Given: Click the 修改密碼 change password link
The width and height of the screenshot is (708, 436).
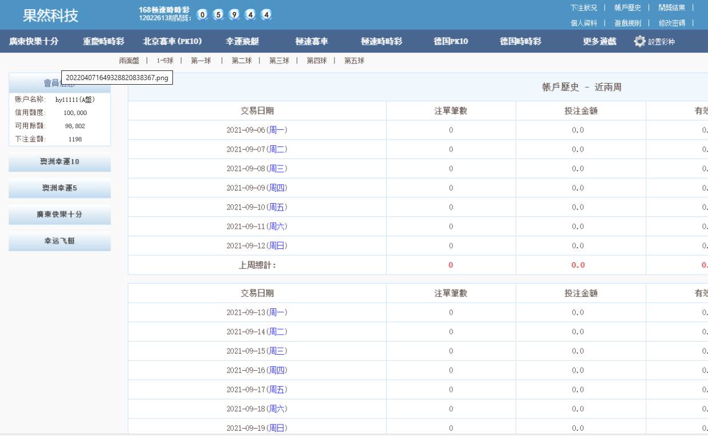Looking at the screenshot, I should (x=672, y=23).
